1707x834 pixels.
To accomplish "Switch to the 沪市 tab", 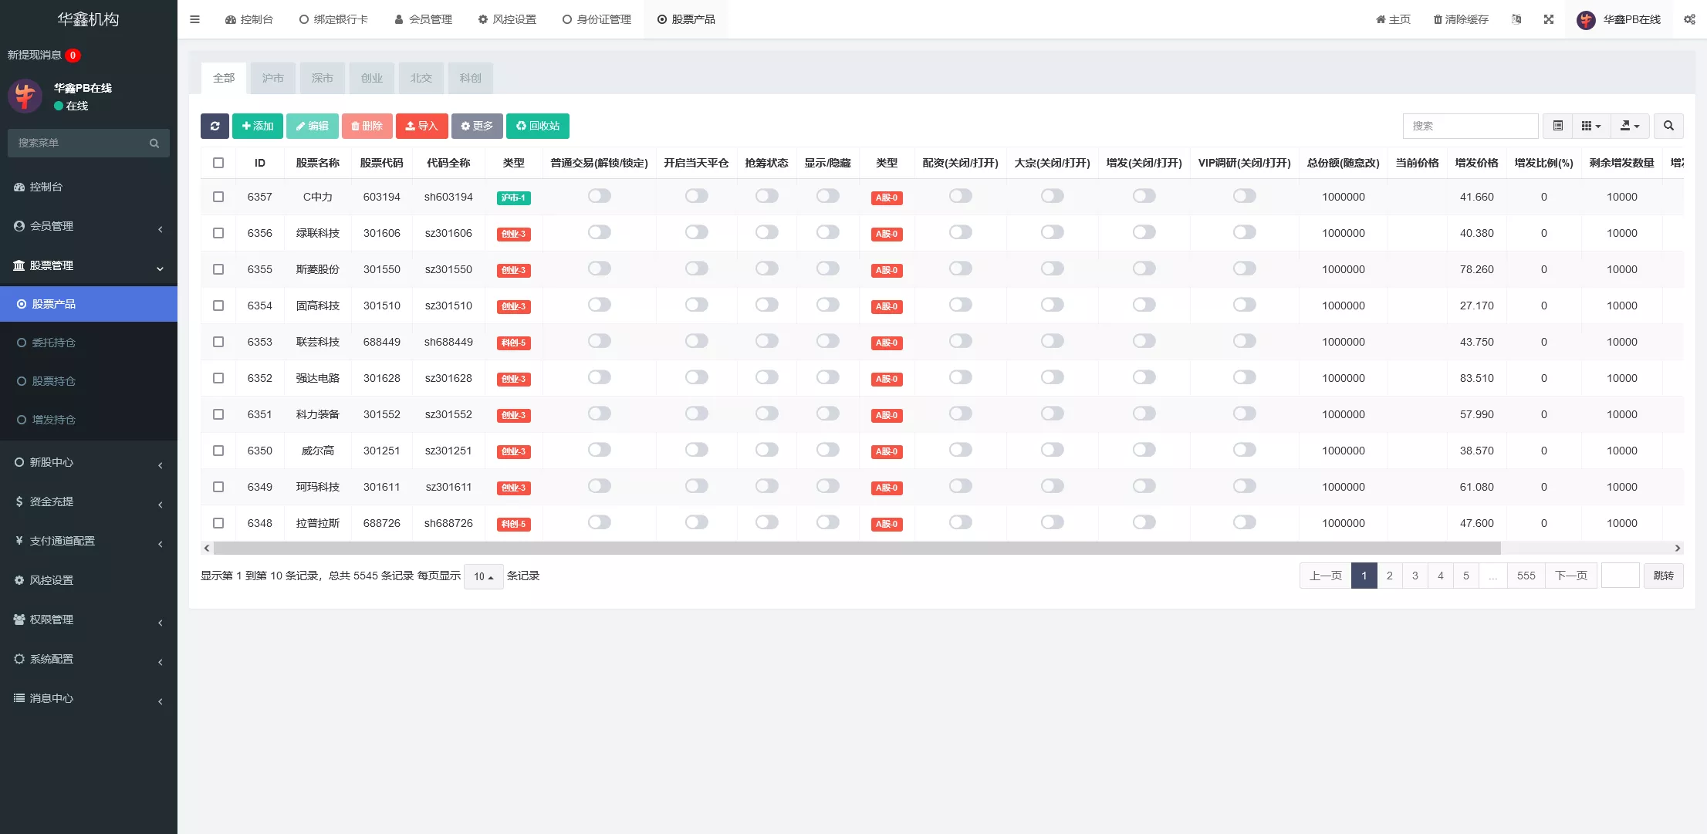I will (272, 78).
